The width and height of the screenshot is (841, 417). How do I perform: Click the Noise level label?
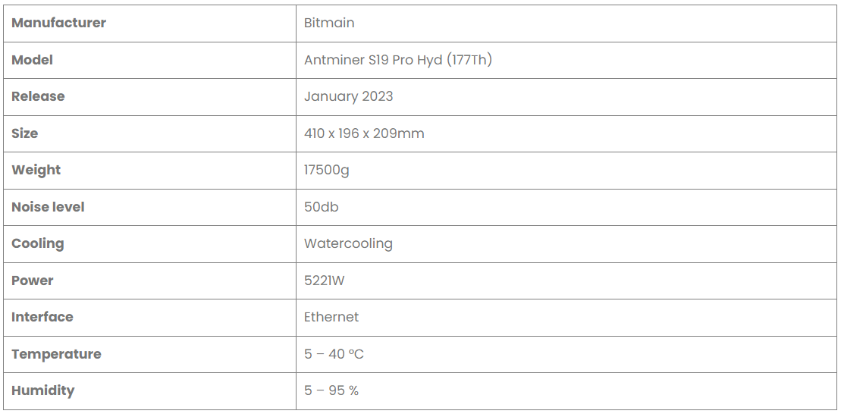point(48,207)
